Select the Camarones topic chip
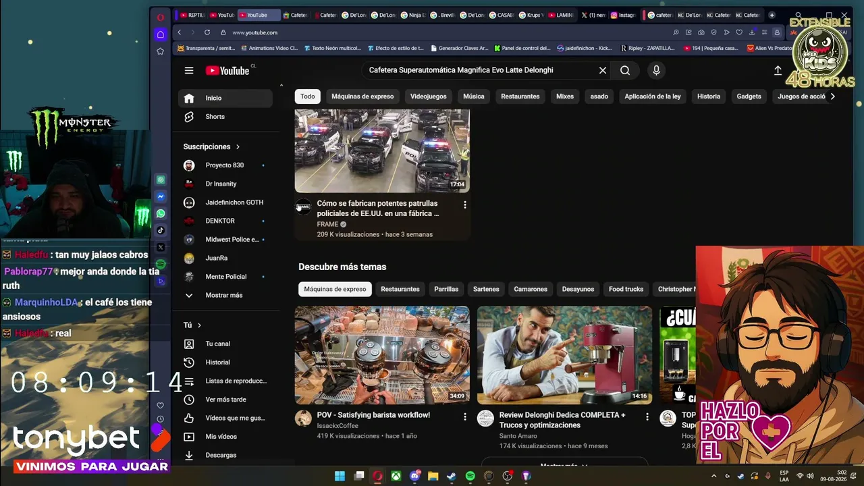This screenshot has width=864, height=486. (531, 289)
